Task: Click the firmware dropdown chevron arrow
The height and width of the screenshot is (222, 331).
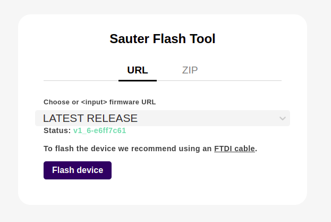Action: pos(283,118)
